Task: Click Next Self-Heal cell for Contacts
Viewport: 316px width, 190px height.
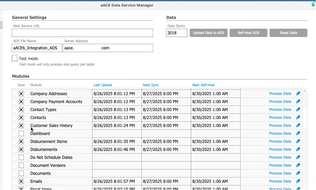Action: (x=216, y=118)
